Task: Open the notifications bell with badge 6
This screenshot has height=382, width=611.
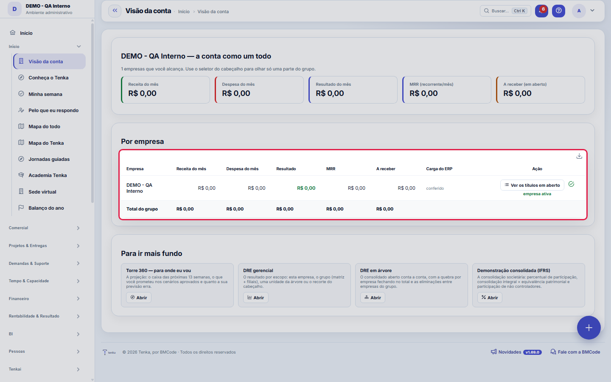Action: pyautogui.click(x=541, y=11)
